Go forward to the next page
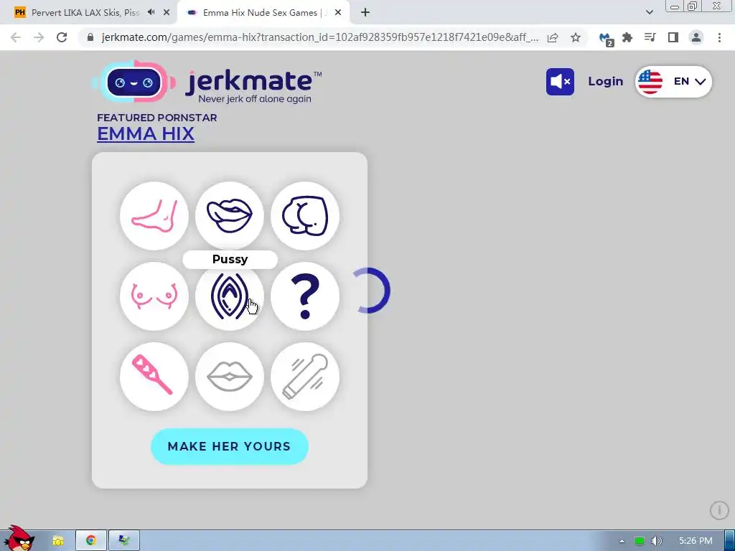Viewport: 735px width, 551px height. (39, 37)
